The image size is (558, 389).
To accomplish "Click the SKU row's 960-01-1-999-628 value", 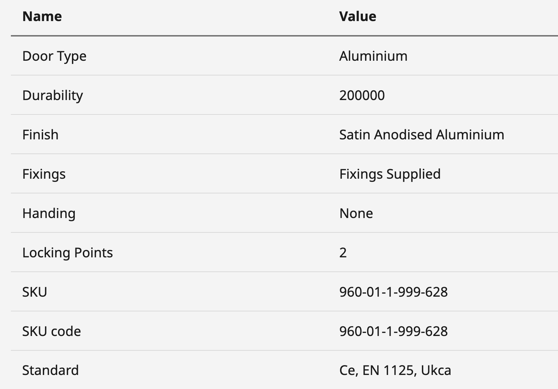I will [x=393, y=292].
